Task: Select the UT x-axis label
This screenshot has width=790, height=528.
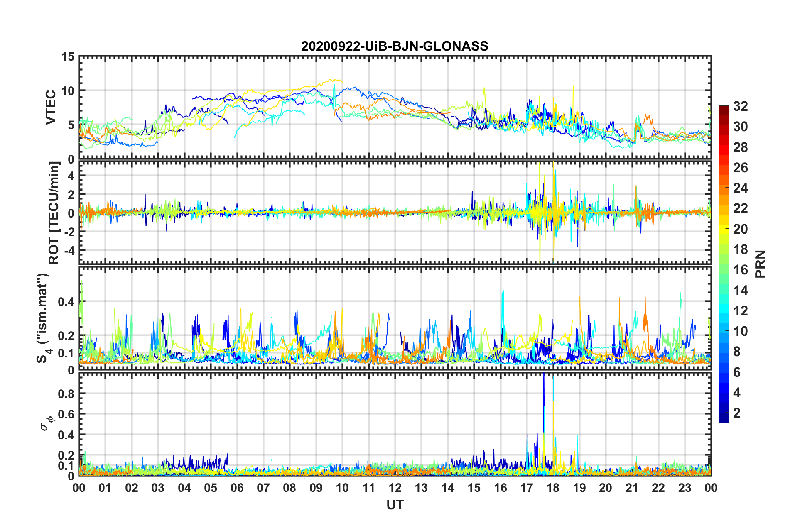Action: point(395,505)
